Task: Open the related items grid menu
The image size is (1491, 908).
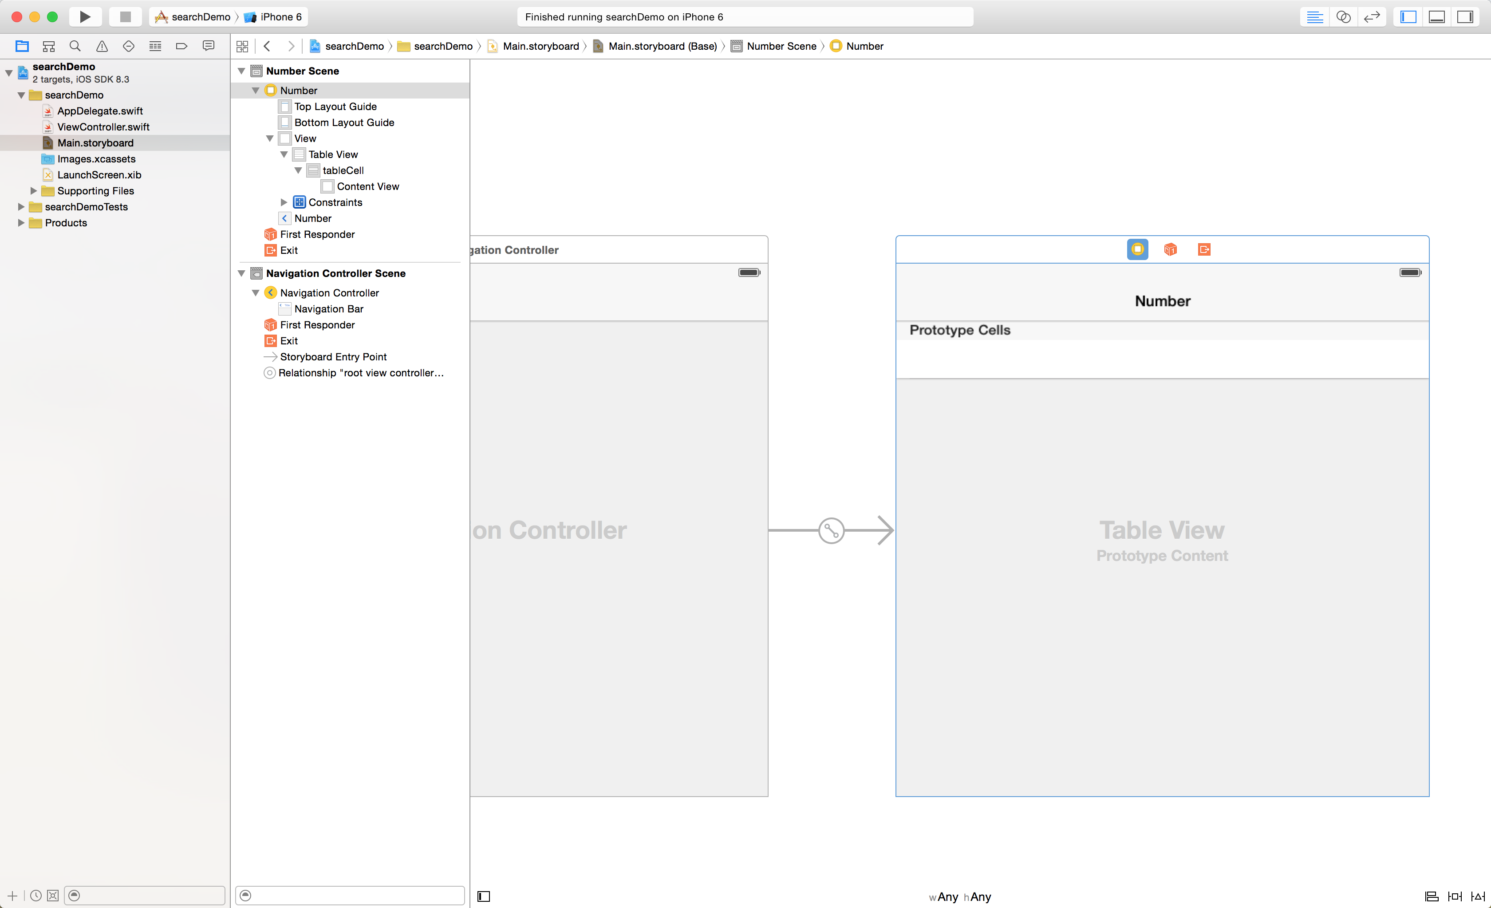Action: tap(242, 46)
